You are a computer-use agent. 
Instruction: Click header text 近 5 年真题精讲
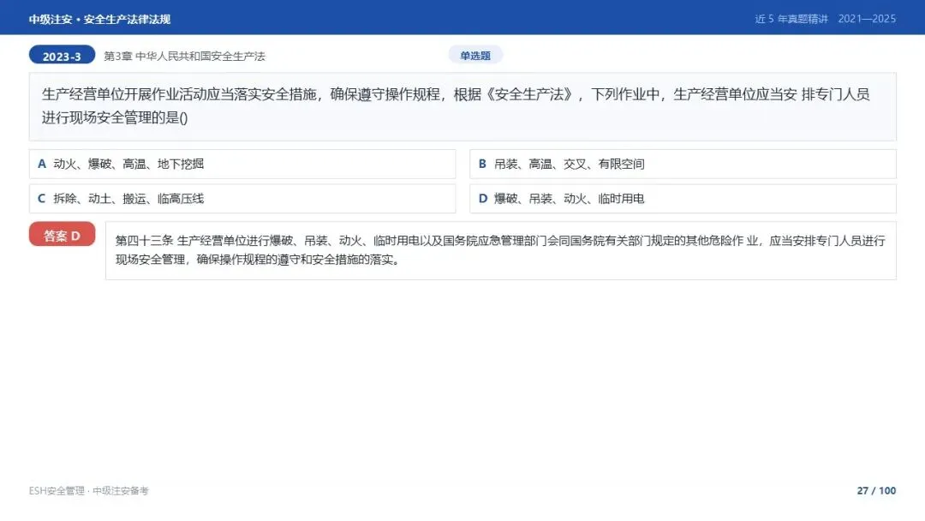pyautogui.click(x=791, y=19)
